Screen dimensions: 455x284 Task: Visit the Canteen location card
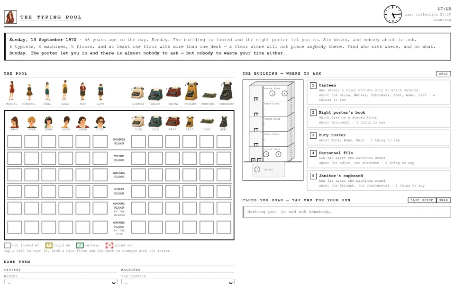tap(379, 92)
